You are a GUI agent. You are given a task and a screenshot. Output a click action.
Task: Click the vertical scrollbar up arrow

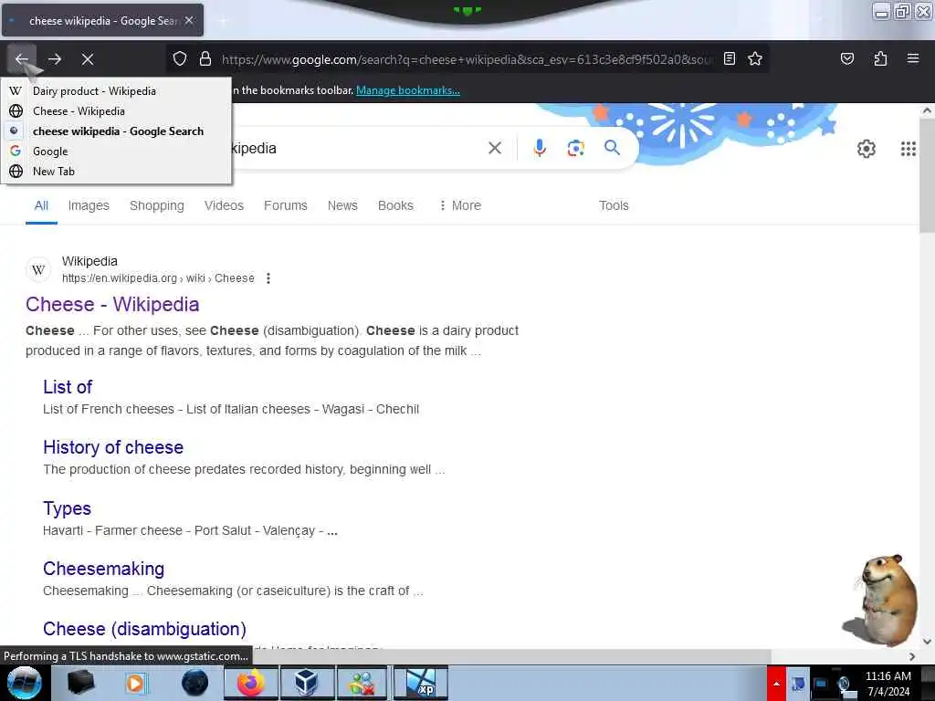pos(927,110)
